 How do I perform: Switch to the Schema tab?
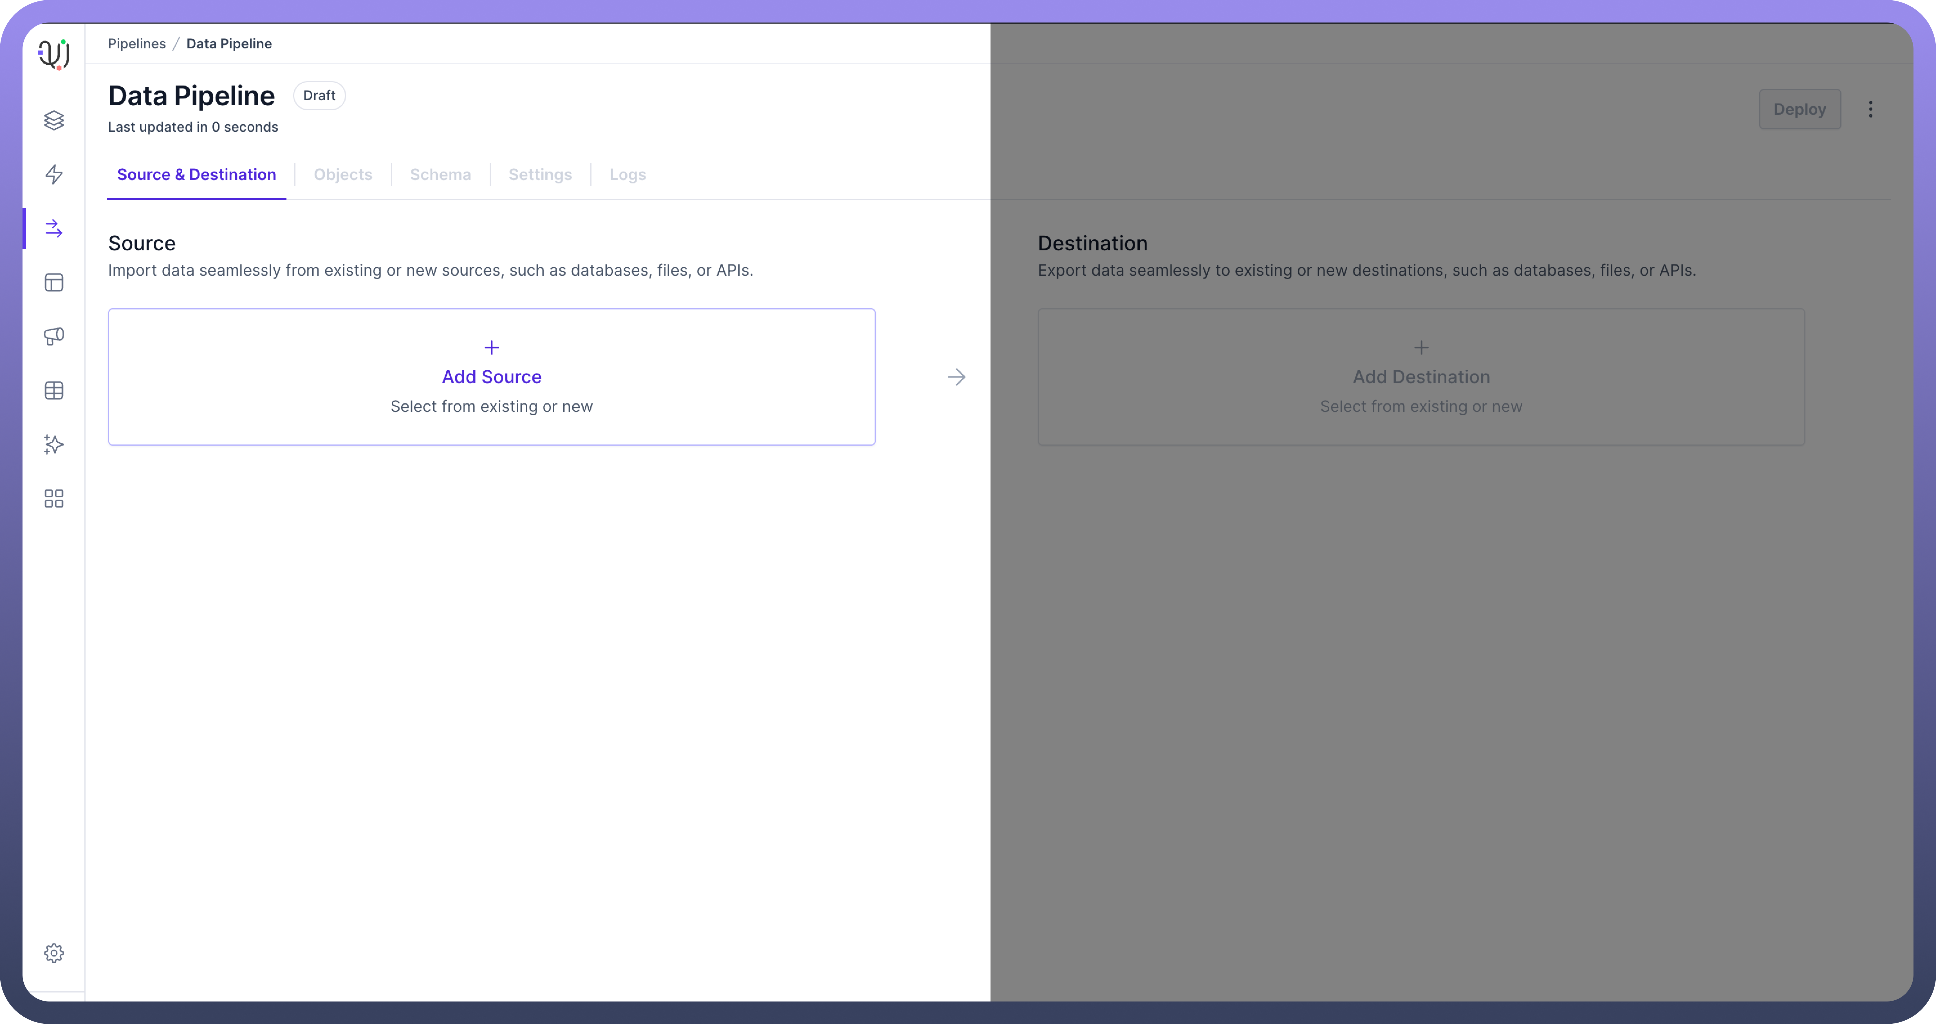pyautogui.click(x=440, y=174)
